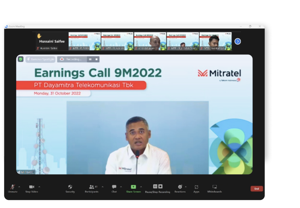Show next participants with blue arrow
The width and height of the screenshot is (300, 208).
click(238, 41)
